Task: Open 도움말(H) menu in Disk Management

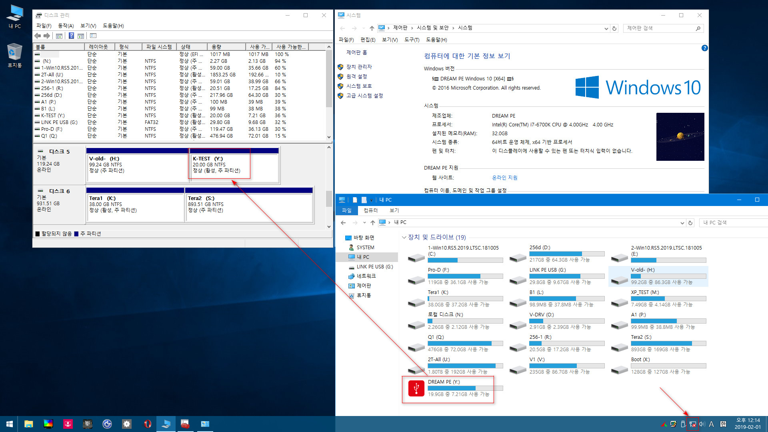Action: [x=113, y=26]
